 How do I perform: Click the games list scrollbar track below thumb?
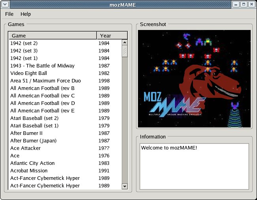(x=125, y=120)
